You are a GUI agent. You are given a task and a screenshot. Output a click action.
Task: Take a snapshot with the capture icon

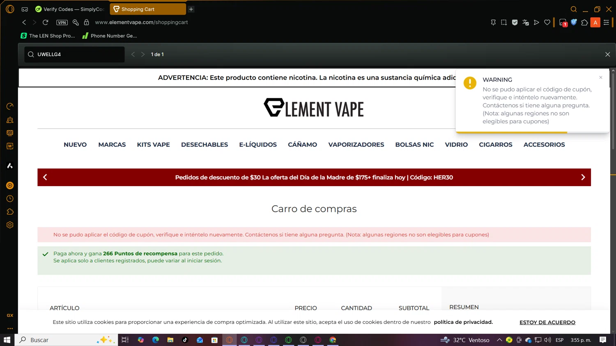click(x=504, y=22)
